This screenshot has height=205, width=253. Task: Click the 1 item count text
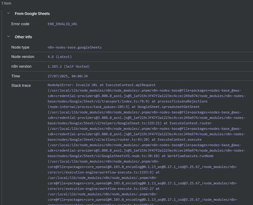pyautogui.click(x=6, y=3)
